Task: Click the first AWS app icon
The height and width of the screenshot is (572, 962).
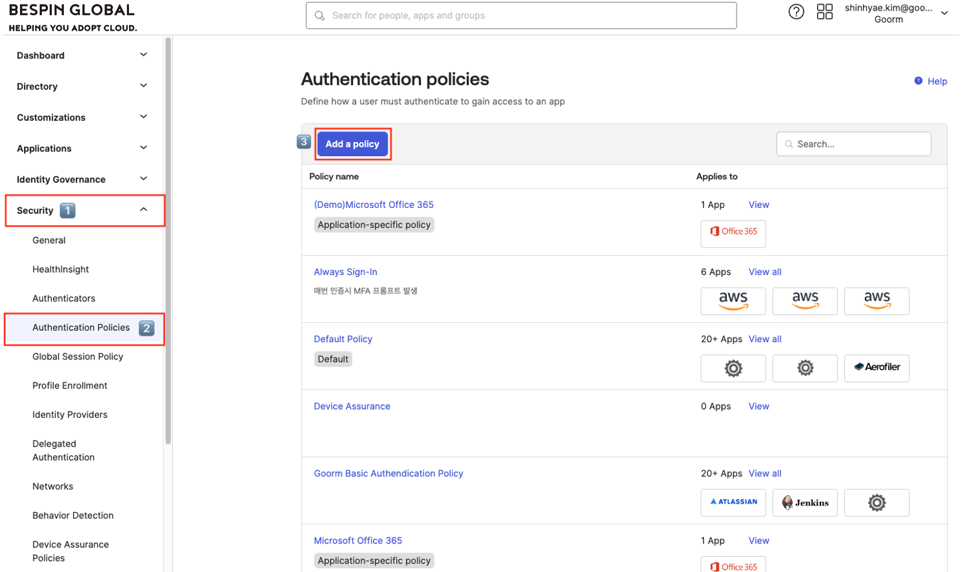Action: coord(733,300)
